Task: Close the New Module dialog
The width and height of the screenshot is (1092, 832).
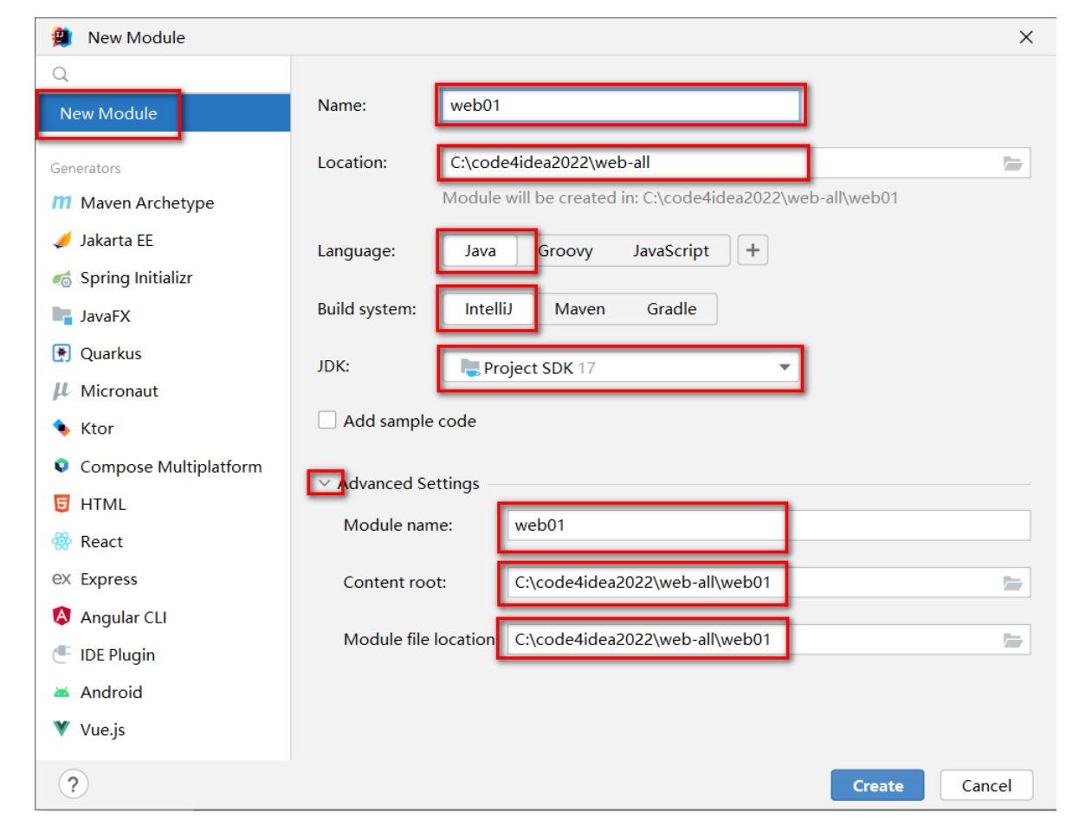Action: click(x=1026, y=37)
